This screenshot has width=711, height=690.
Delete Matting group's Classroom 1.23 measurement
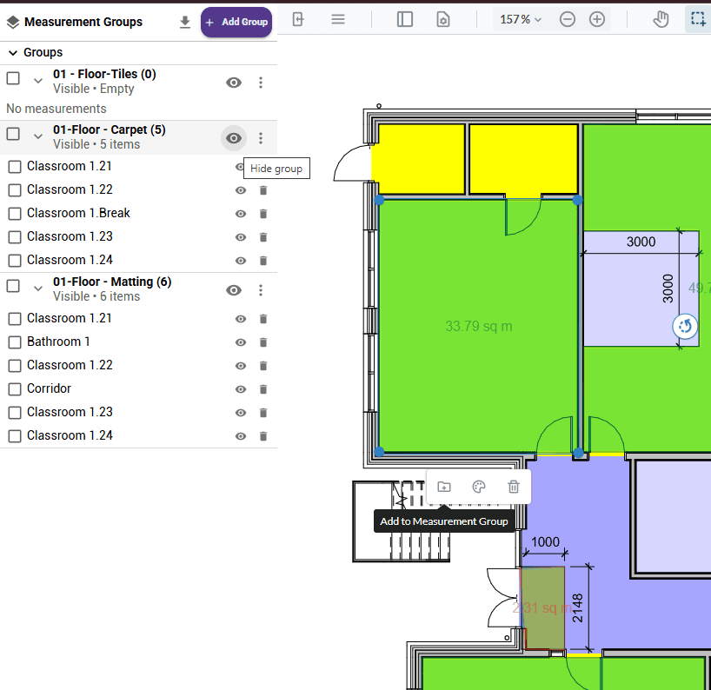pyautogui.click(x=263, y=413)
